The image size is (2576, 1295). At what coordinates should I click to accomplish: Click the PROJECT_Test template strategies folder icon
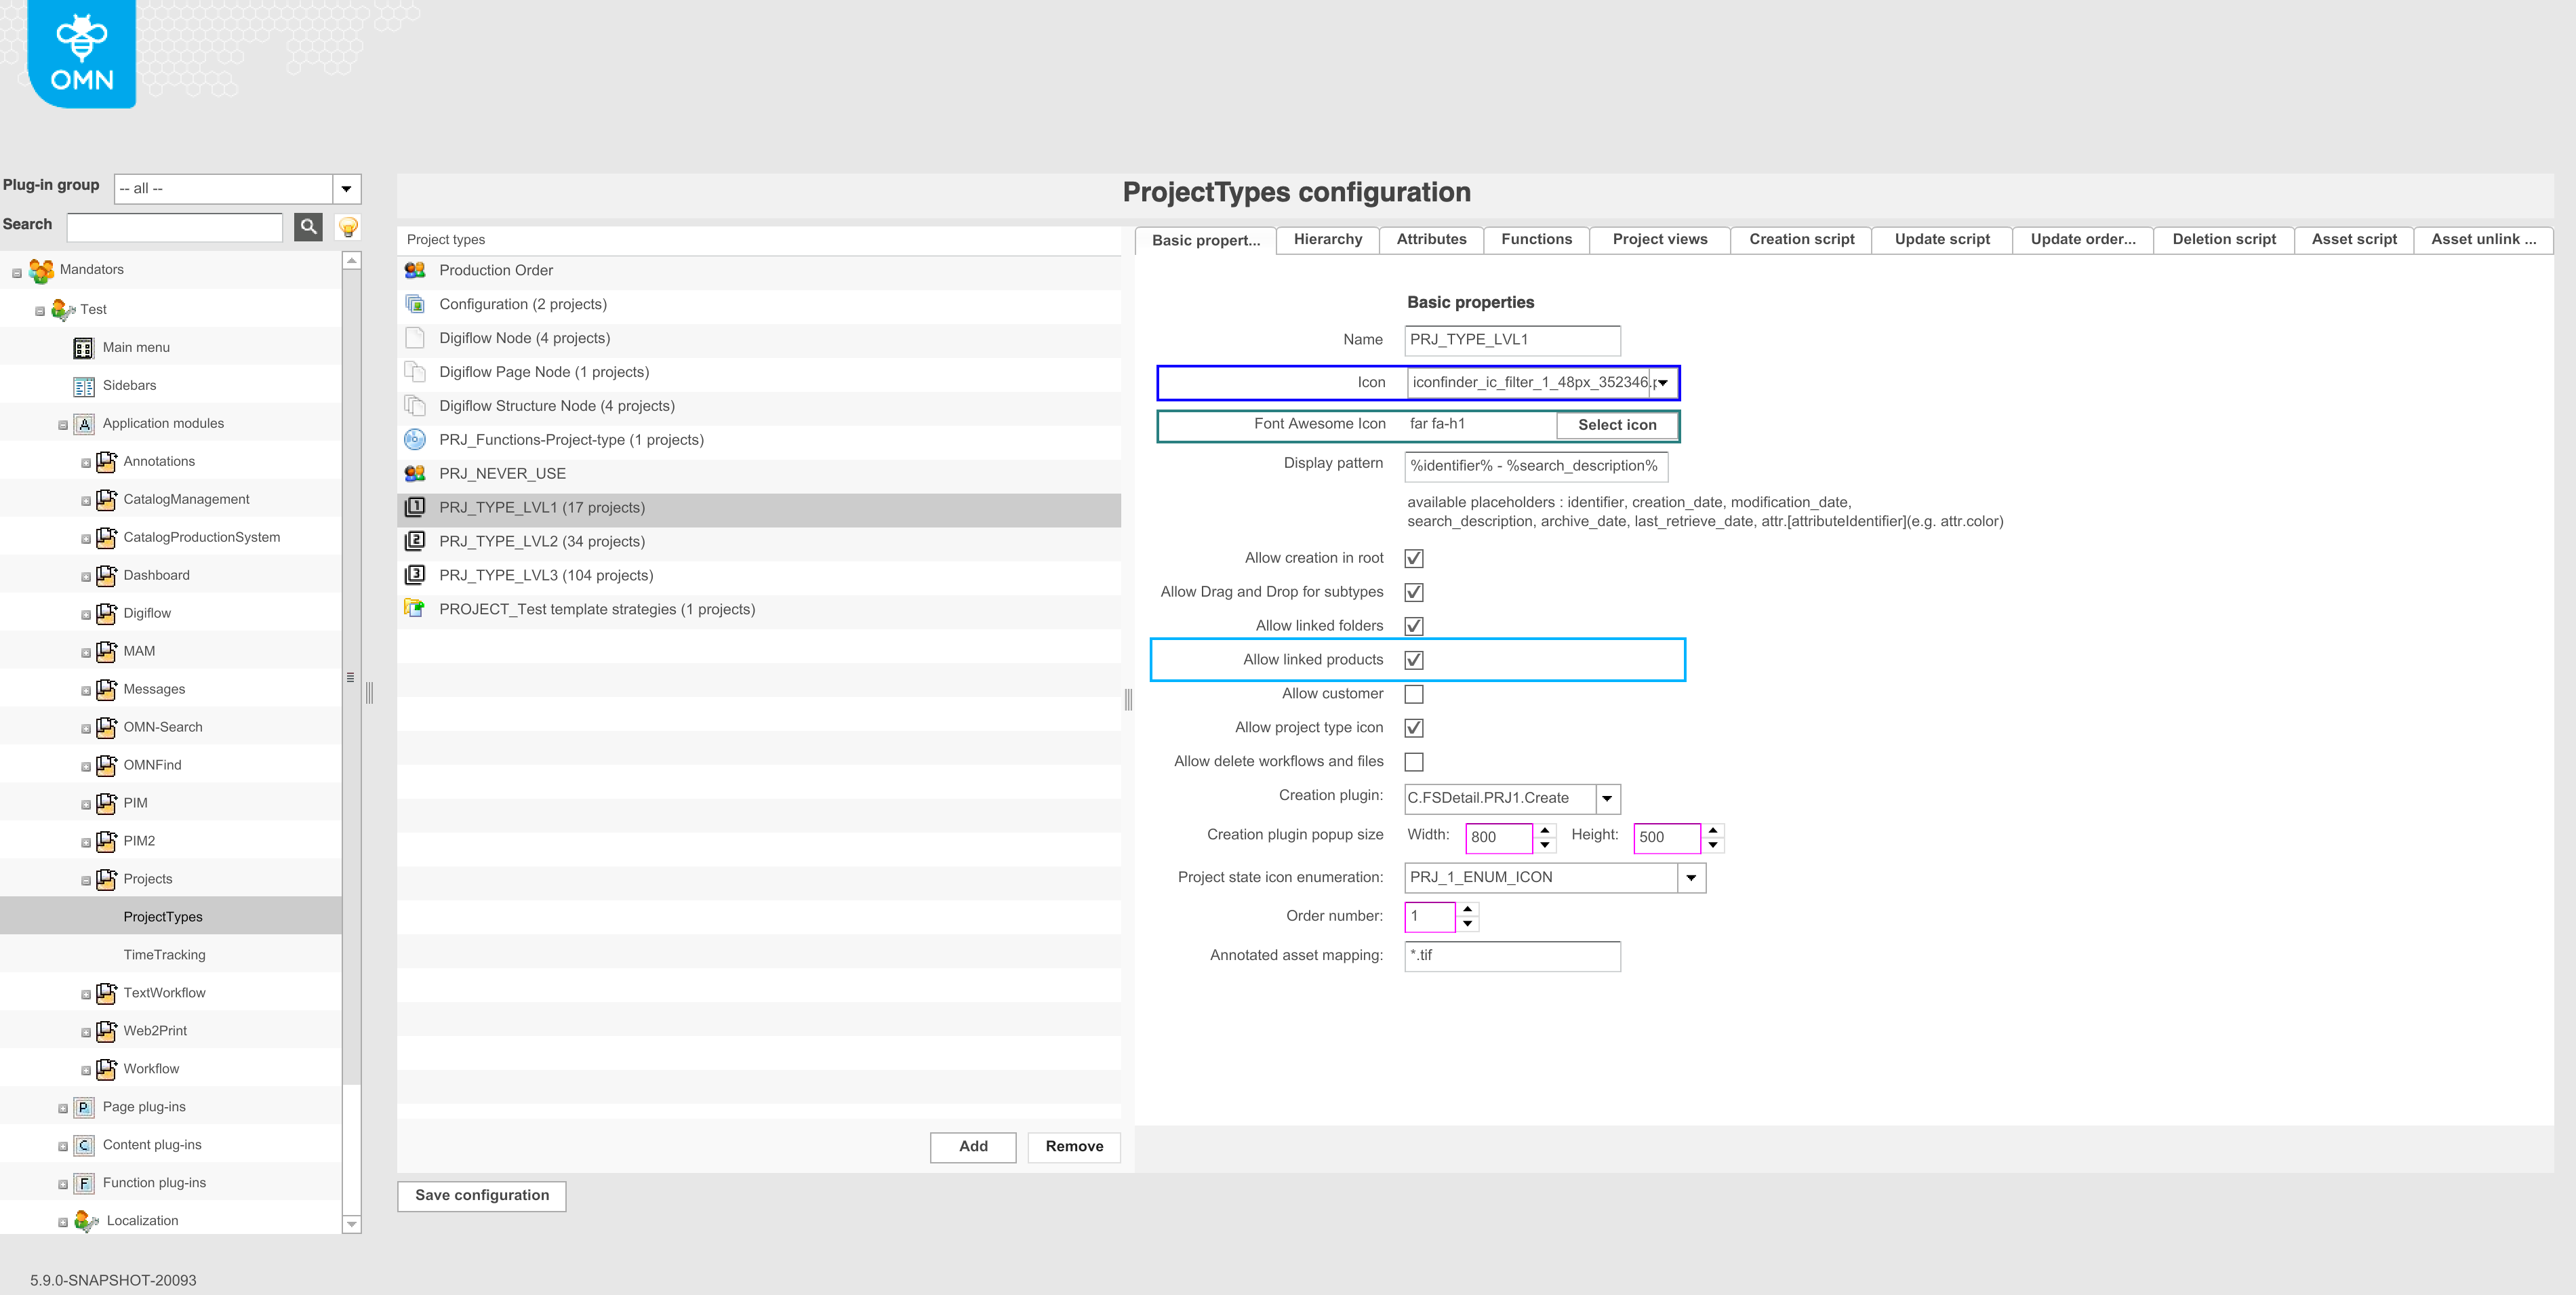[x=415, y=608]
